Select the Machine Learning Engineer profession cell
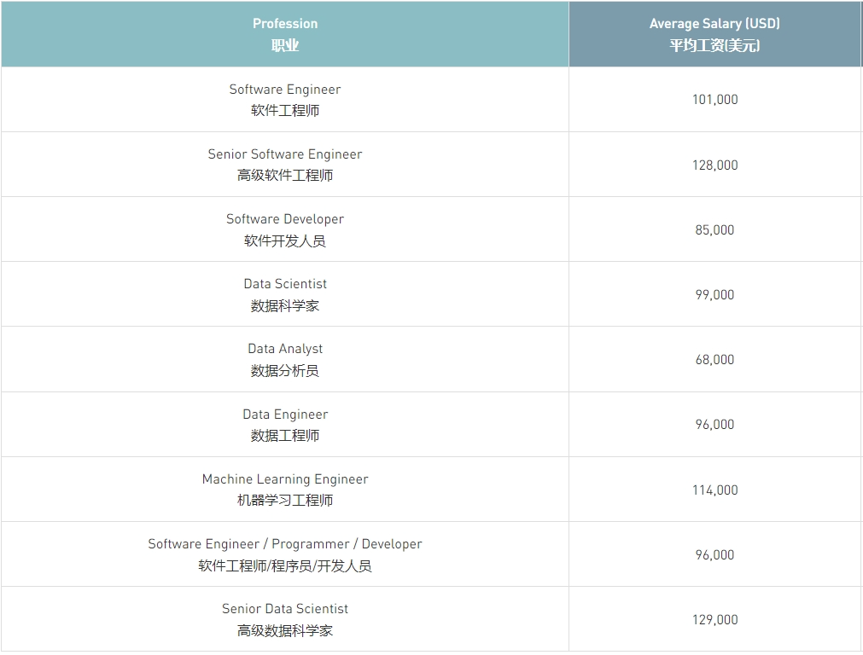 pos(285,490)
